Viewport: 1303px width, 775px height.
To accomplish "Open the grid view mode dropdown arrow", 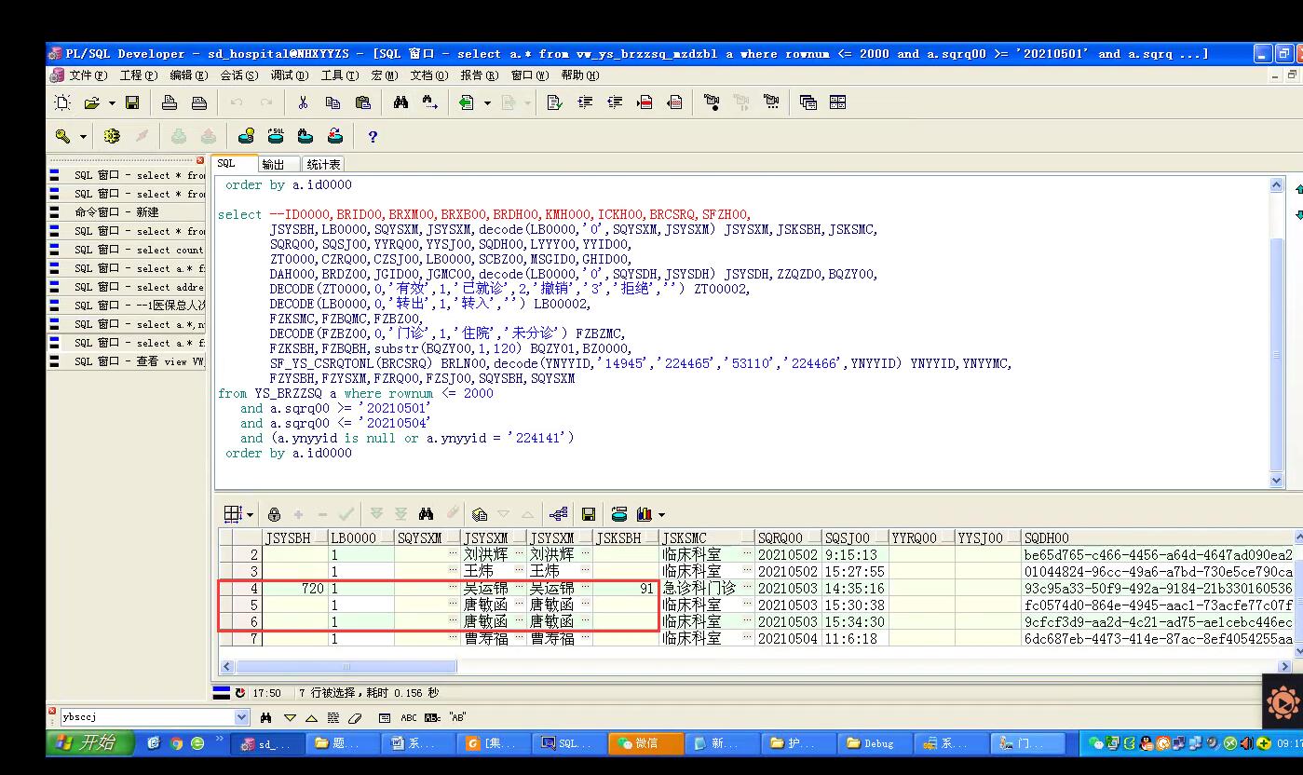I will point(250,514).
